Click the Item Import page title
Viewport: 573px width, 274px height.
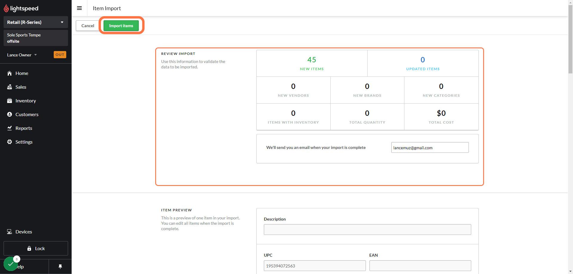tap(107, 8)
